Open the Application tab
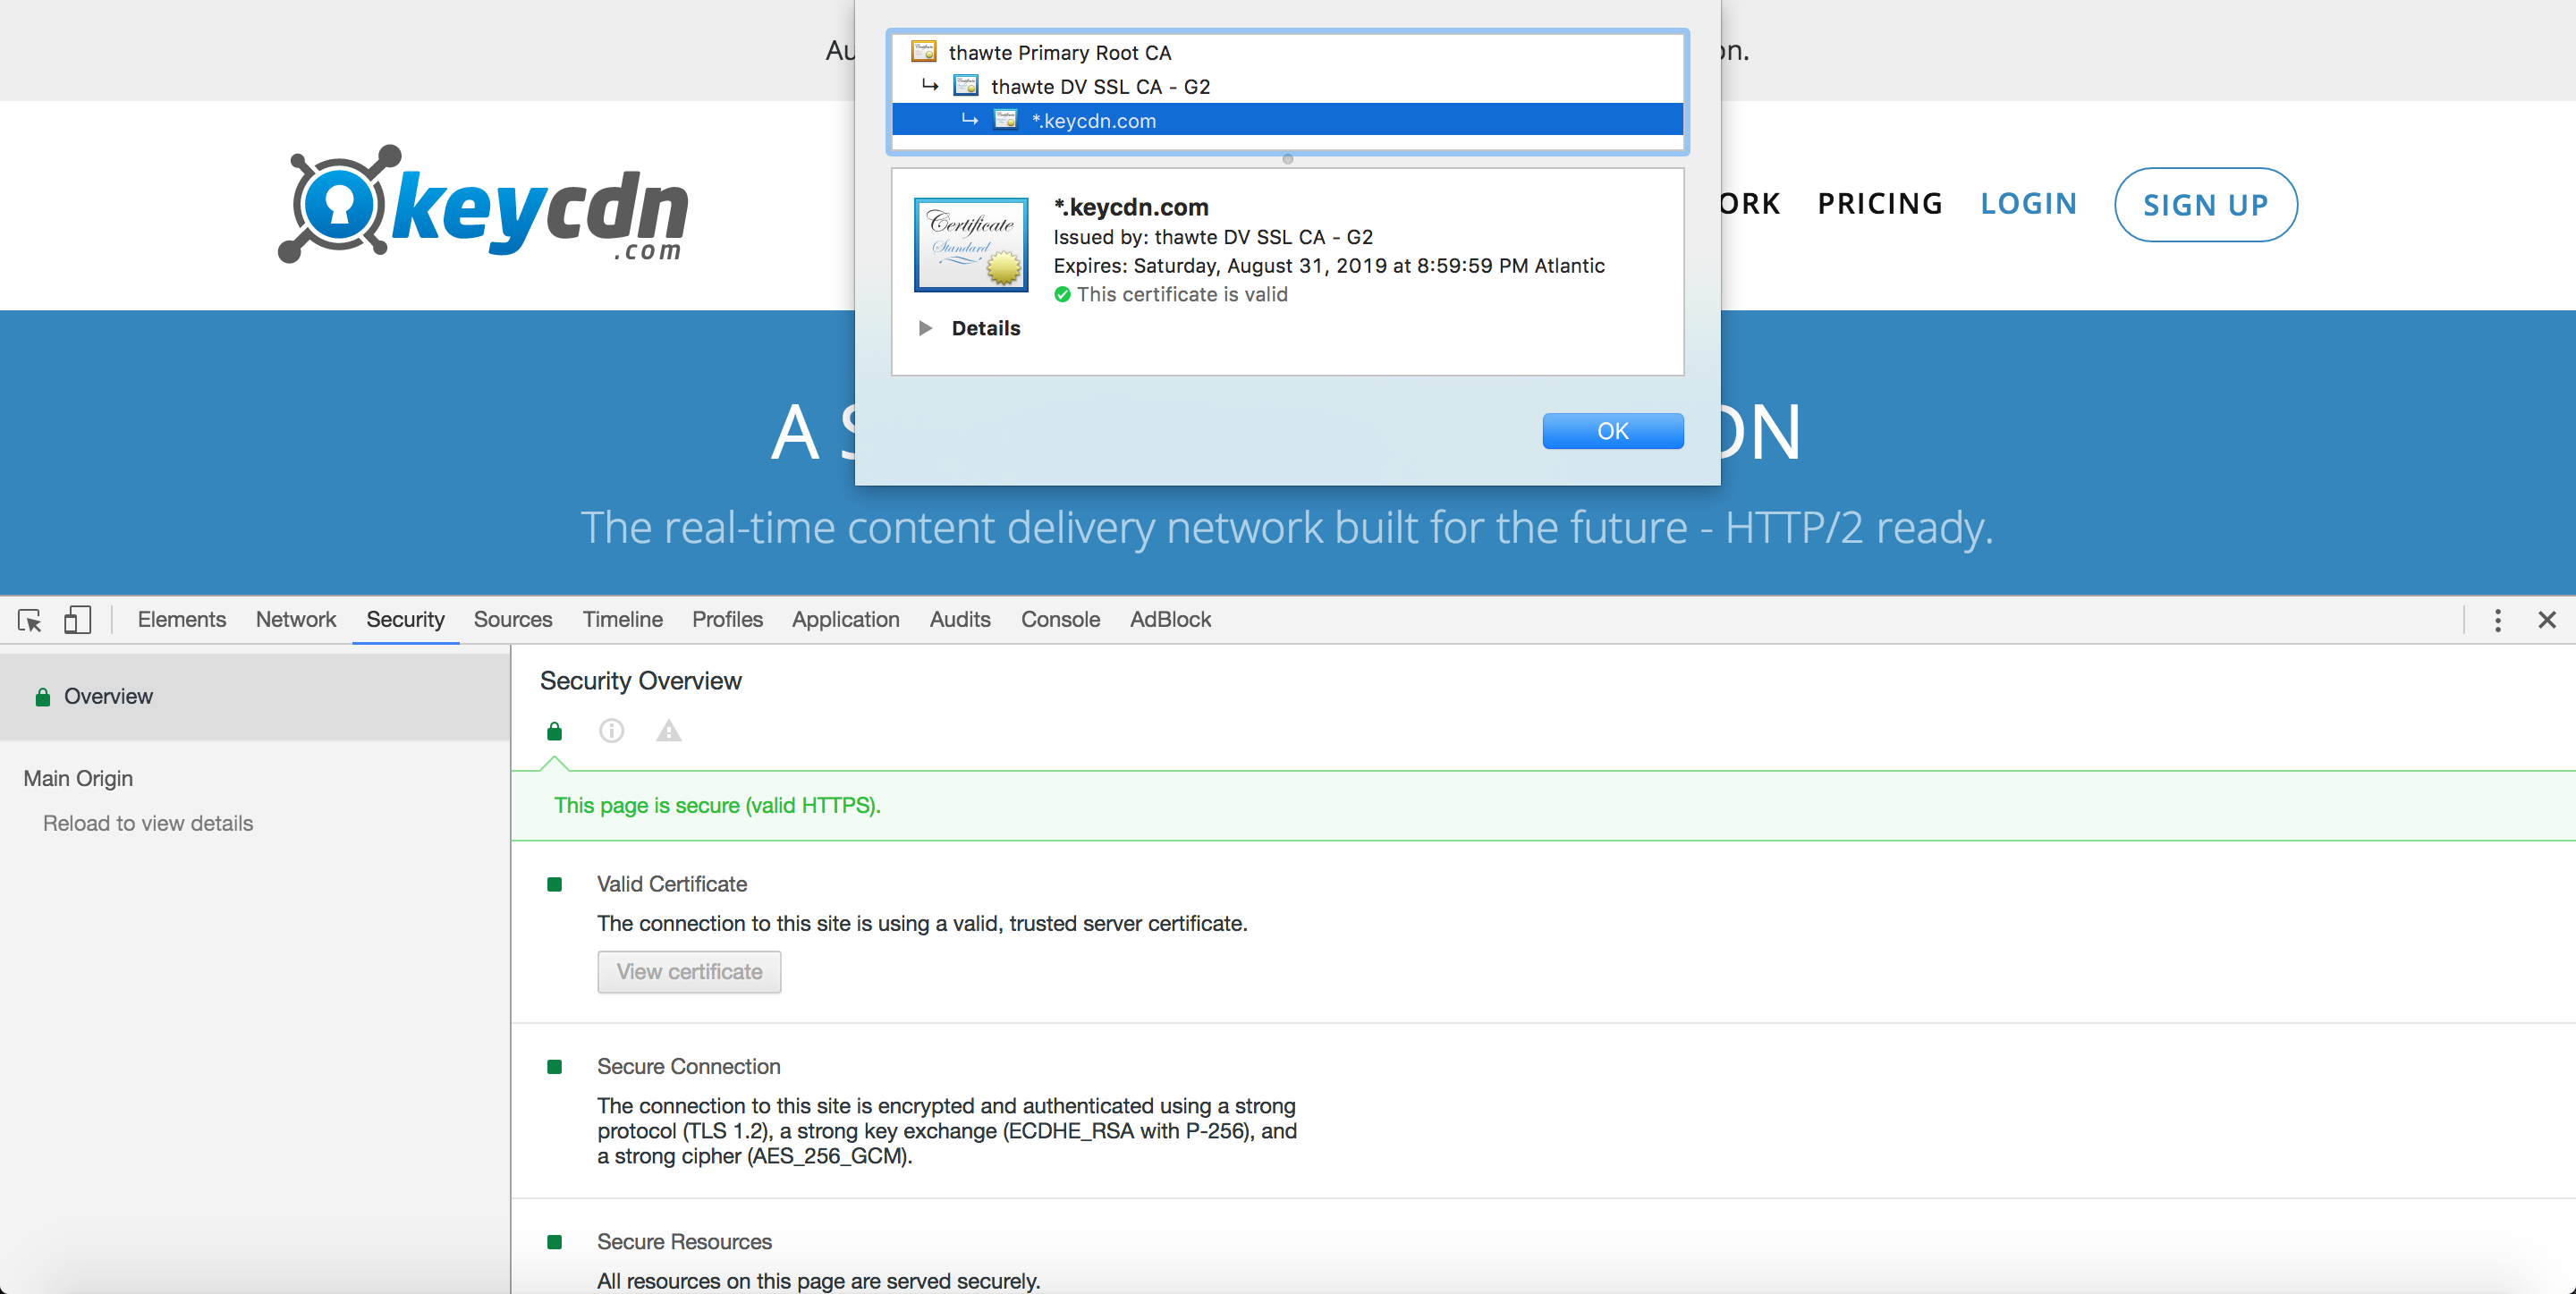The width and height of the screenshot is (2576, 1294). click(845, 620)
